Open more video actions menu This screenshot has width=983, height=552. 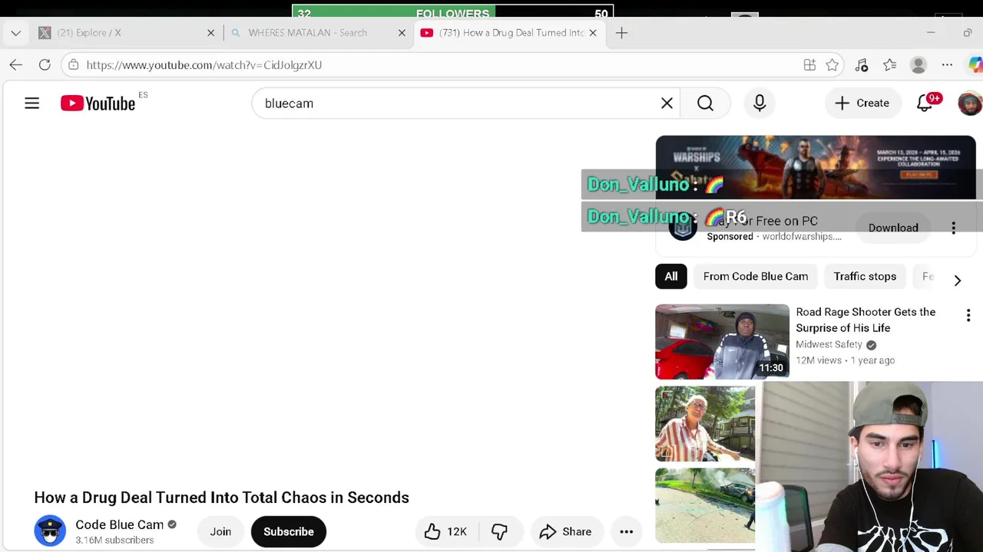coord(626,531)
